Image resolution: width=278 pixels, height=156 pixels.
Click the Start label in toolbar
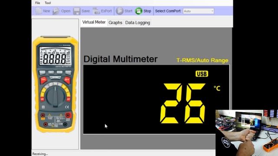click(129, 11)
